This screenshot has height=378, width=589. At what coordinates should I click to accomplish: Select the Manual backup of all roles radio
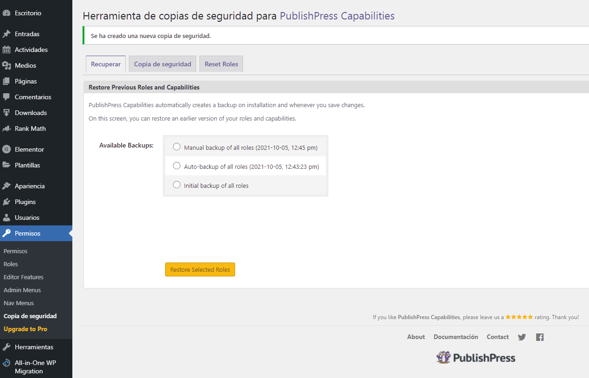(x=177, y=147)
